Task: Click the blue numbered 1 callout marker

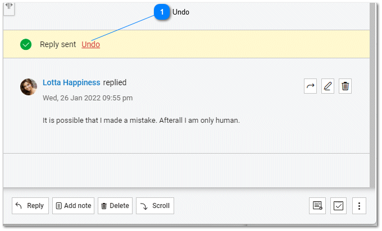Action: tap(162, 12)
